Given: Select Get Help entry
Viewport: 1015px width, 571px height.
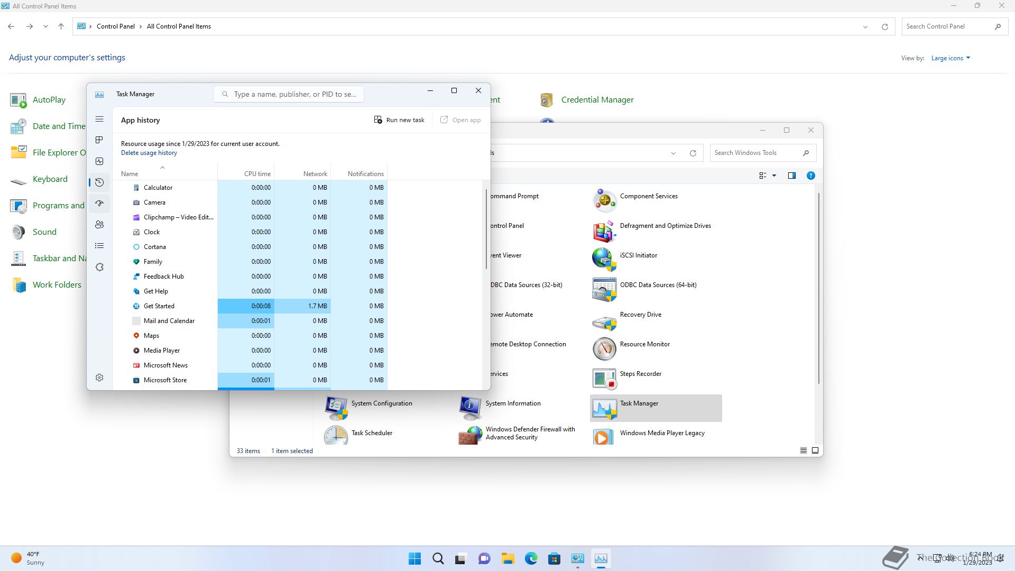Looking at the screenshot, I should pyautogui.click(x=250, y=291).
